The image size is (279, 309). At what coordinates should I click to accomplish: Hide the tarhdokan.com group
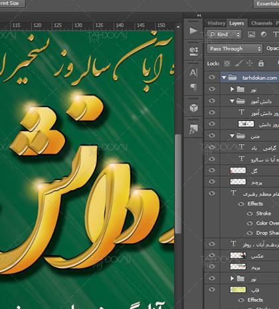[212, 77]
